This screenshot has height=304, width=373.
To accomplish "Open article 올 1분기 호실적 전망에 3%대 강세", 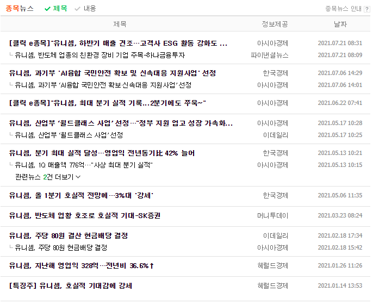I will coord(81,196).
